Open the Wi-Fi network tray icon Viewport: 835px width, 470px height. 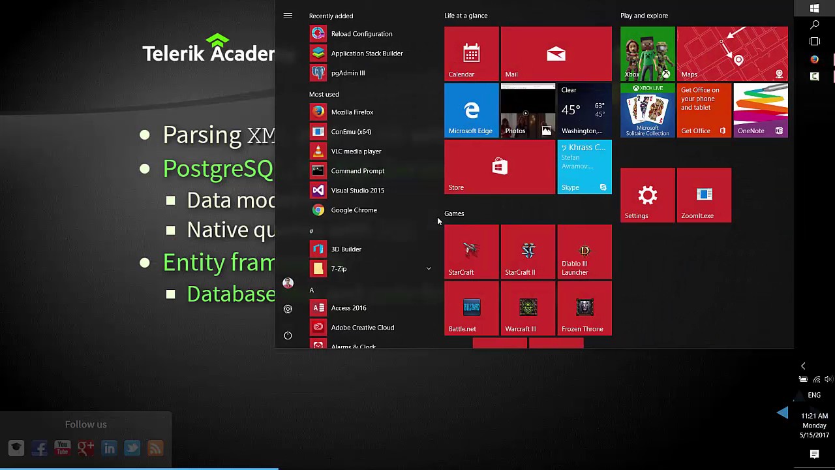point(816,379)
